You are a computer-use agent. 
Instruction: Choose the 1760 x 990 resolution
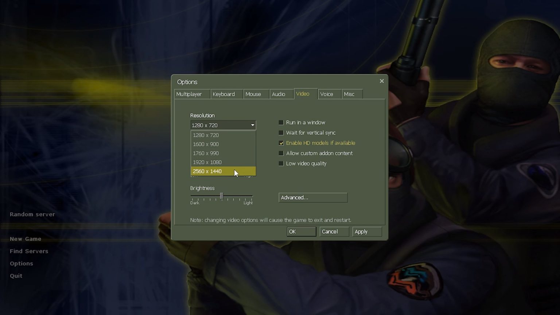pos(206,153)
